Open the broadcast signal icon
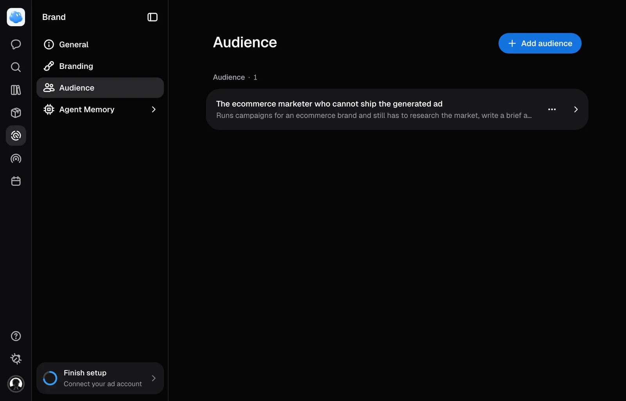Image resolution: width=626 pixels, height=401 pixels. coord(16,159)
